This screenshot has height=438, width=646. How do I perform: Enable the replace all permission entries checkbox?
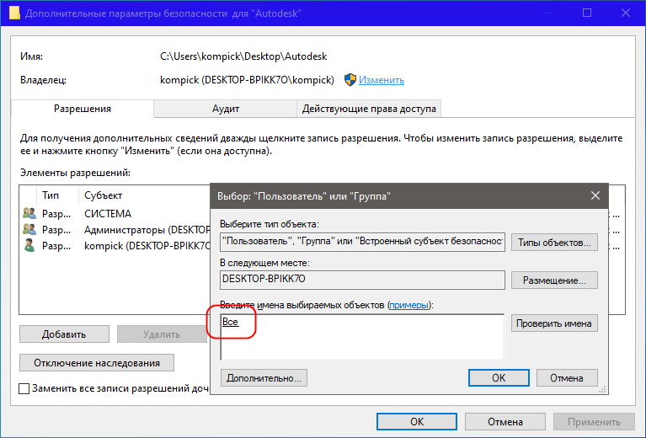click(x=24, y=389)
